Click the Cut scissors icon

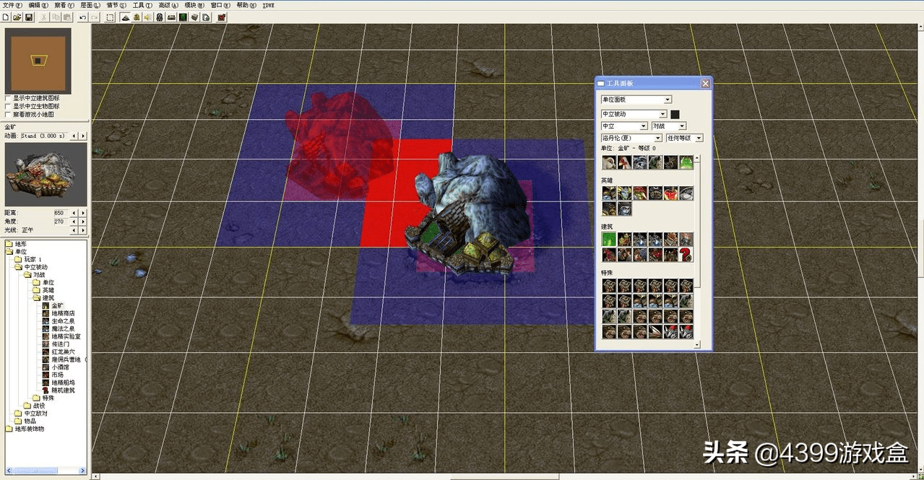[x=45, y=17]
